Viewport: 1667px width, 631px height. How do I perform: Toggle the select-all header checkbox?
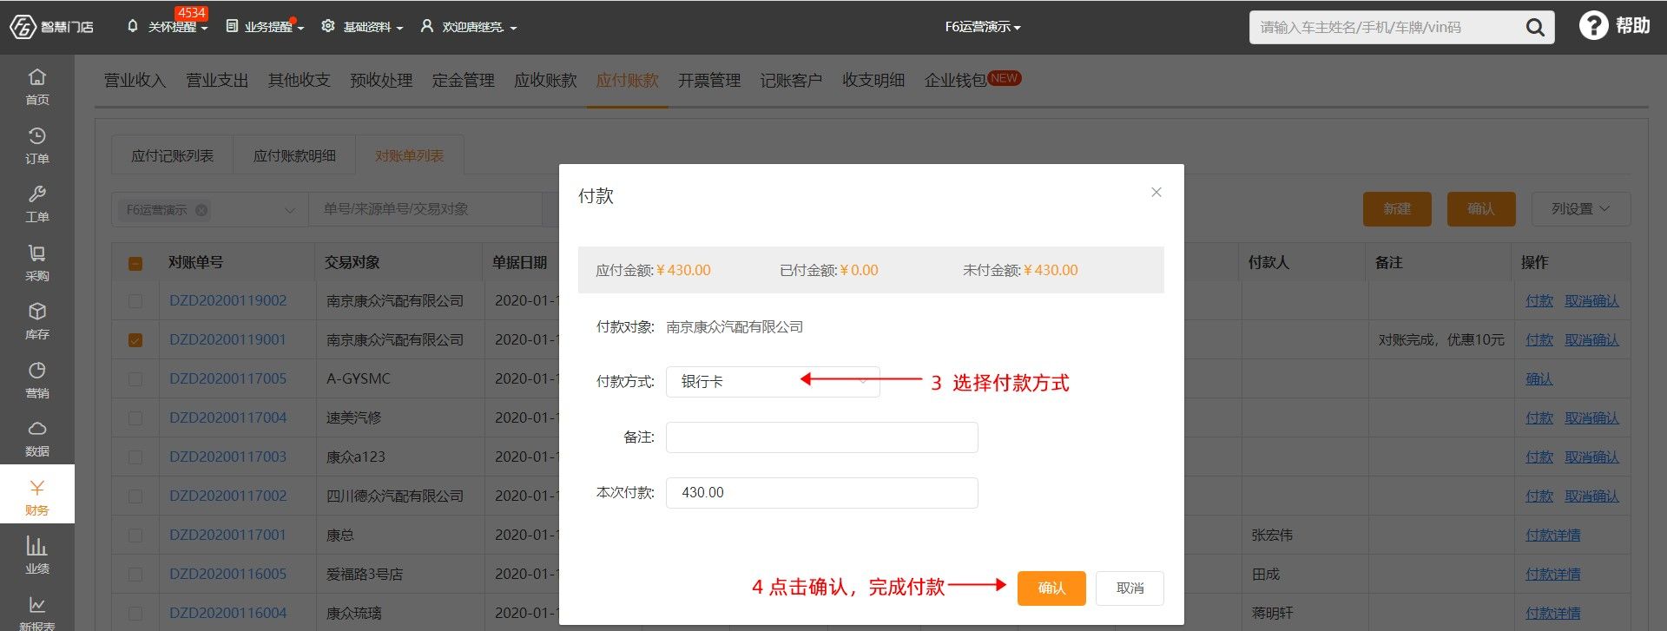click(x=135, y=263)
